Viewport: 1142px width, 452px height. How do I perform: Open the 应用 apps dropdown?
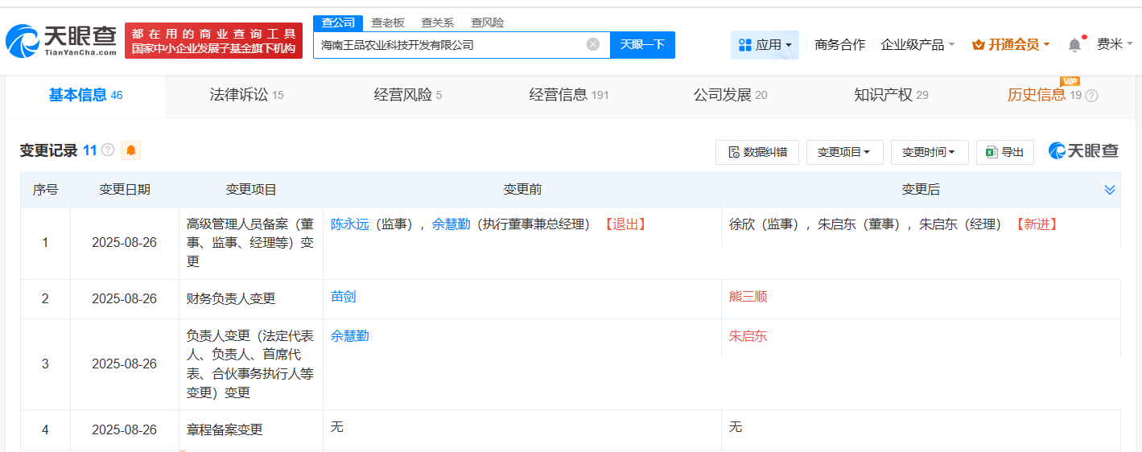tap(765, 45)
